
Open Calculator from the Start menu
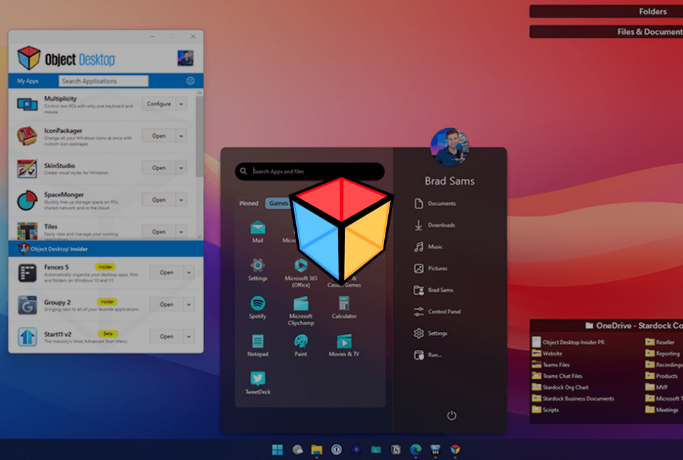[x=344, y=307]
